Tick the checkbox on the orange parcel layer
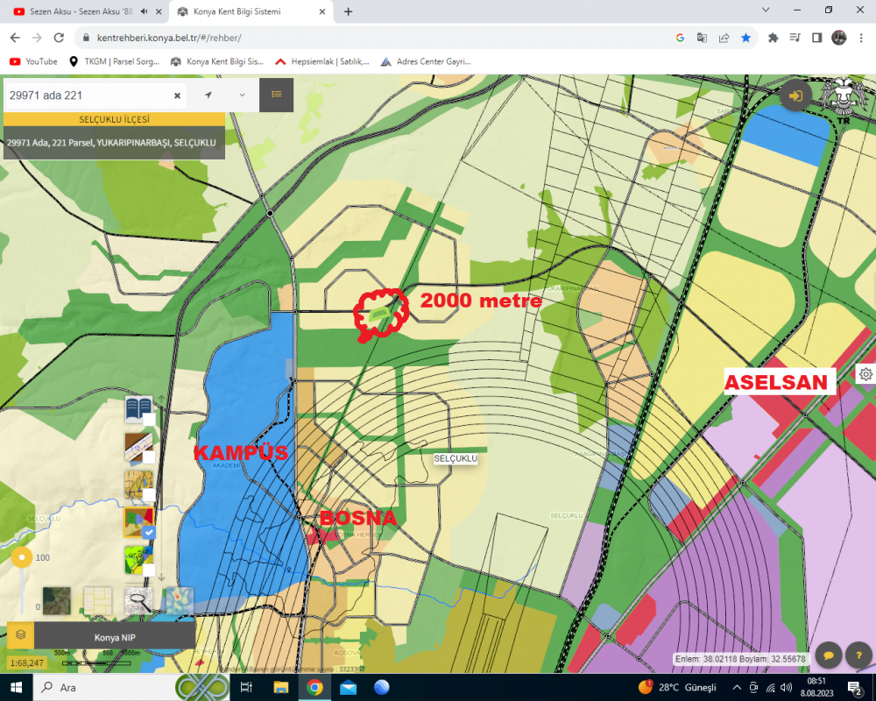 149,495
